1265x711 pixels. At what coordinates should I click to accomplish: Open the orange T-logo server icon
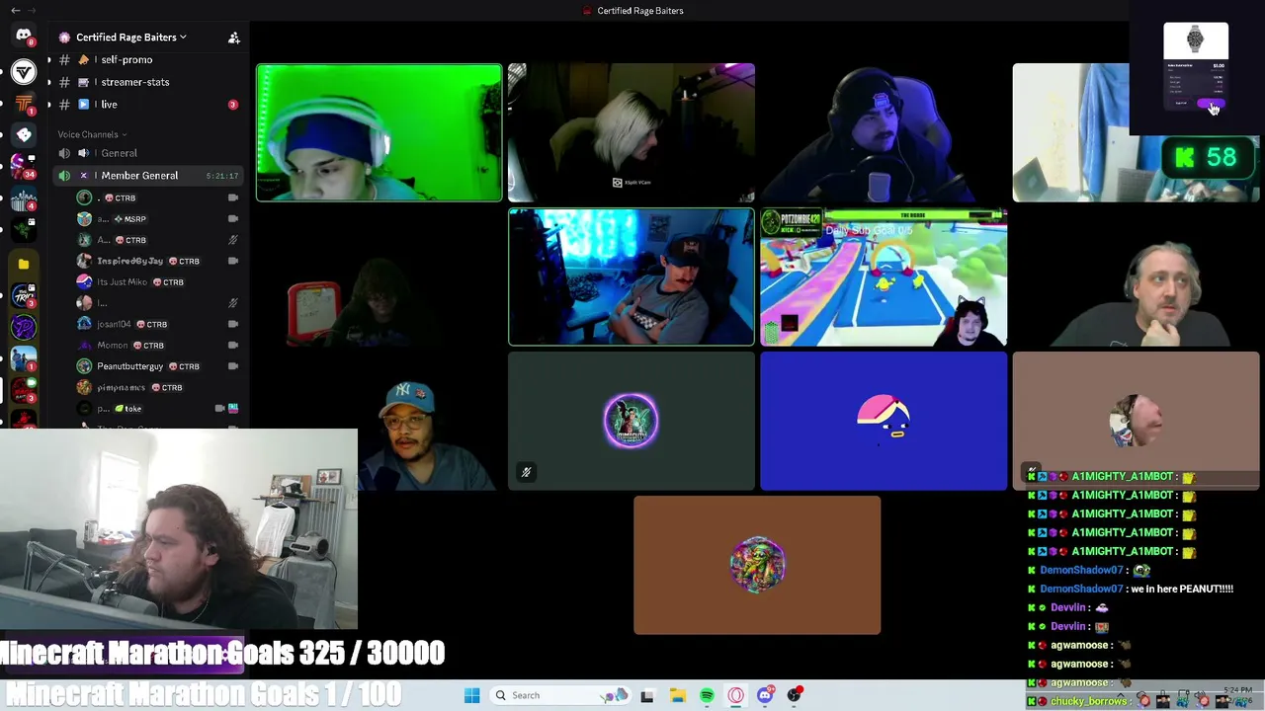24,104
